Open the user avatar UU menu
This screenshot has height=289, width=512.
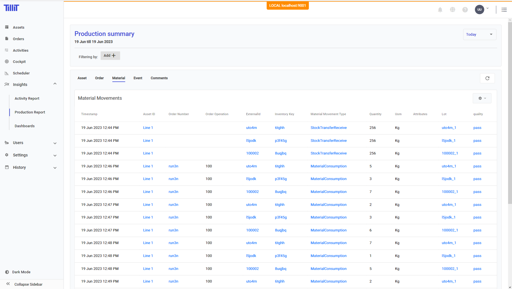pos(480,10)
